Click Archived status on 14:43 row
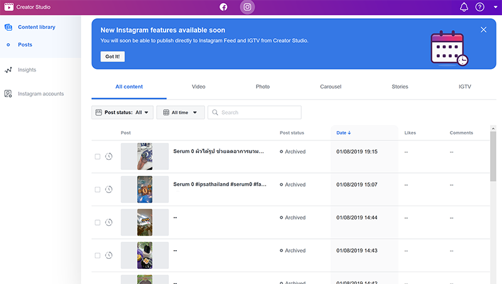Viewport: 502px width, 284px height. [x=292, y=250]
